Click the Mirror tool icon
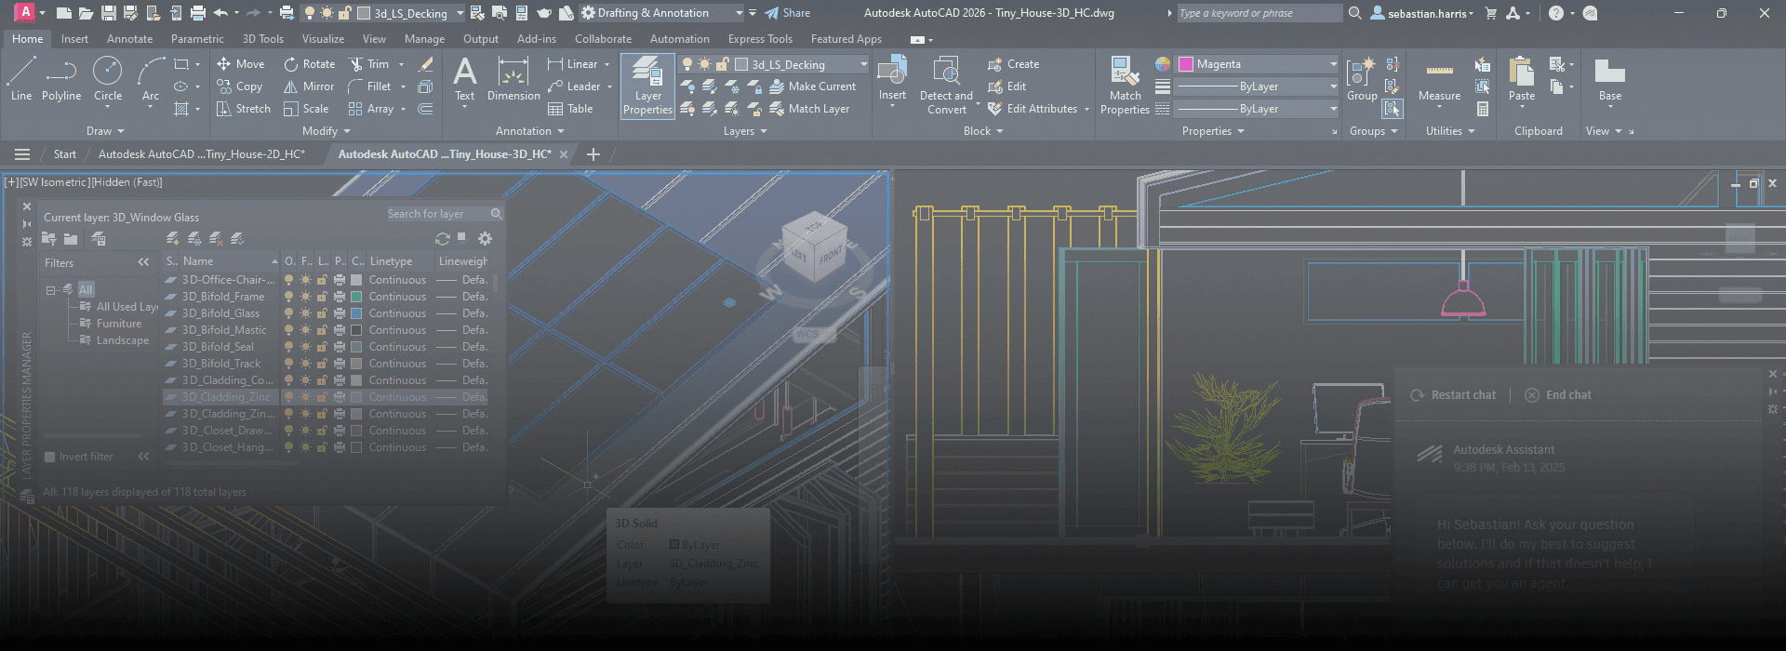1786x651 pixels. coord(291,86)
